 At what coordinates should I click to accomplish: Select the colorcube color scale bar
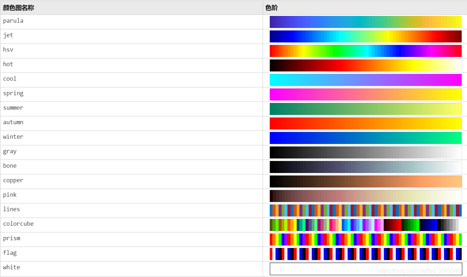pyautogui.click(x=366, y=225)
